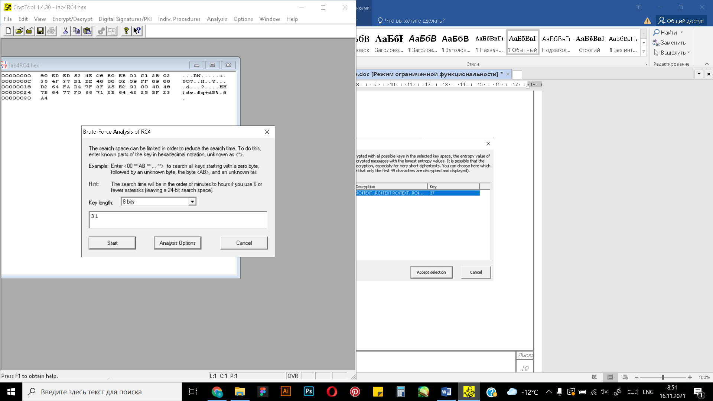Click the Figma icon on the taskbar
Screen dimensions: 713x401
coord(263,392)
